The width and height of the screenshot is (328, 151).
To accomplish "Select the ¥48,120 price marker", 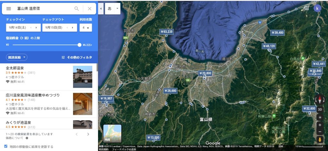I will (x=269, y=46).
